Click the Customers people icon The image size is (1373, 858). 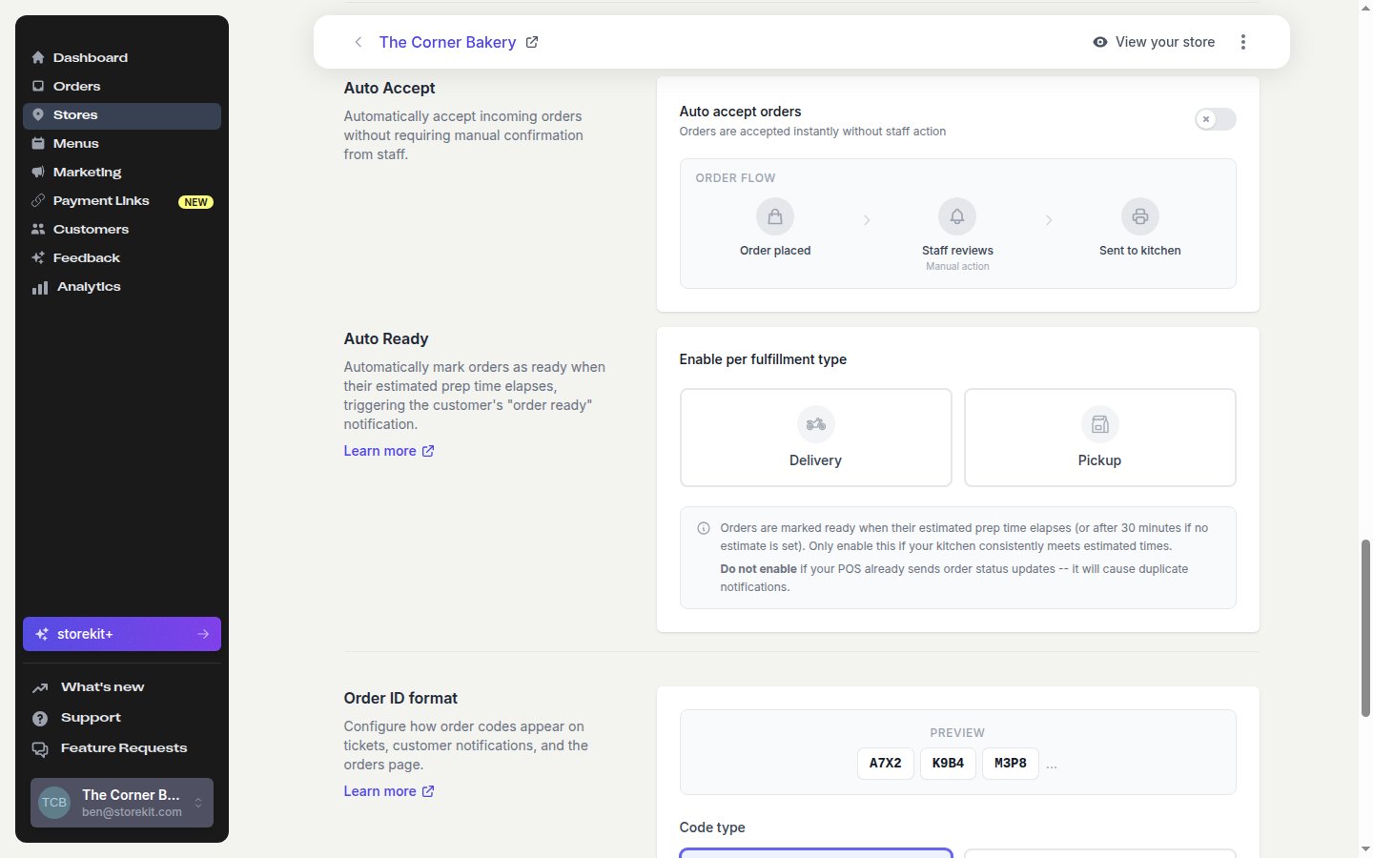click(x=38, y=230)
